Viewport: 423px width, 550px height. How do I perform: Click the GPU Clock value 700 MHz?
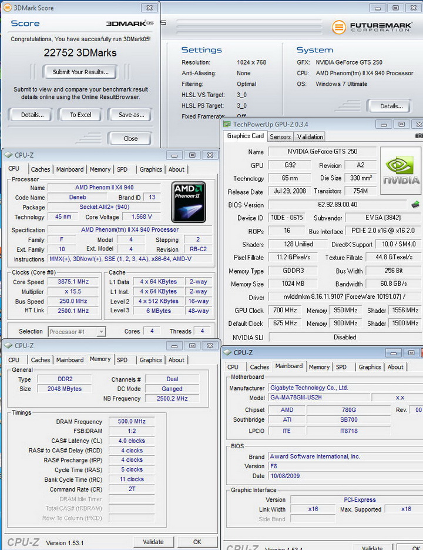285,310
